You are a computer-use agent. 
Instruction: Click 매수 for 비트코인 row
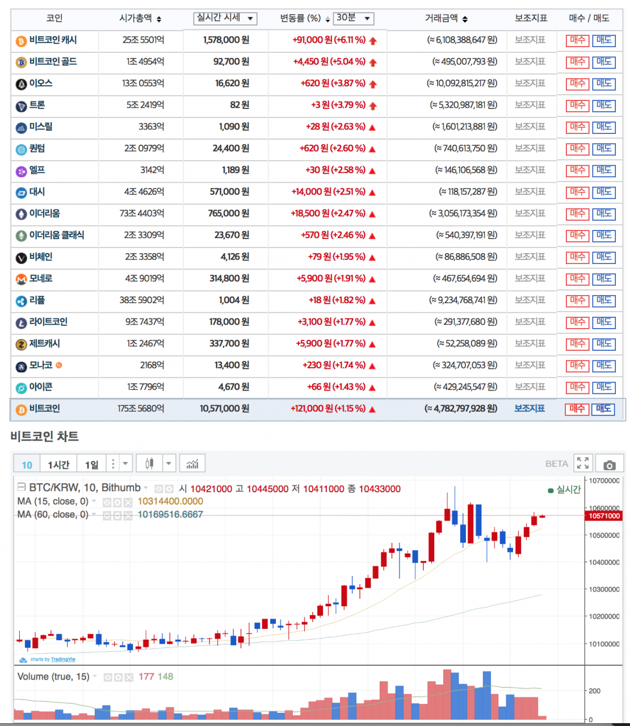coord(577,409)
